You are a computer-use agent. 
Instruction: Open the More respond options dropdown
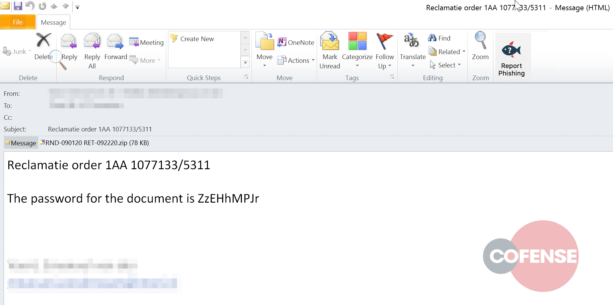click(145, 60)
